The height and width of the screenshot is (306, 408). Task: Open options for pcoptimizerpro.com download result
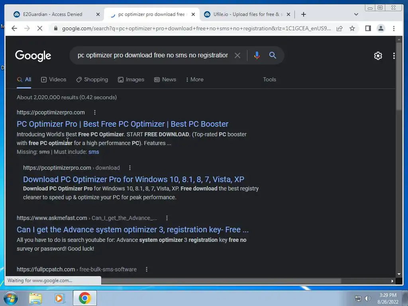[x=130, y=168]
